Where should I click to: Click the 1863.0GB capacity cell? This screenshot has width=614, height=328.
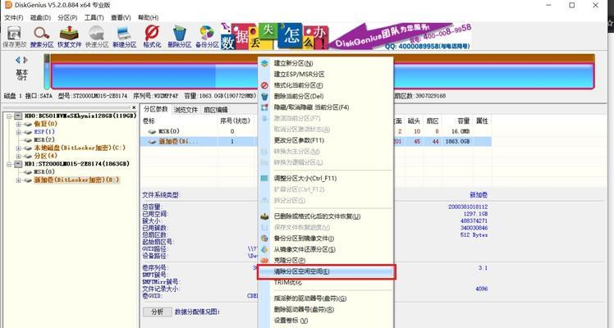[457, 142]
